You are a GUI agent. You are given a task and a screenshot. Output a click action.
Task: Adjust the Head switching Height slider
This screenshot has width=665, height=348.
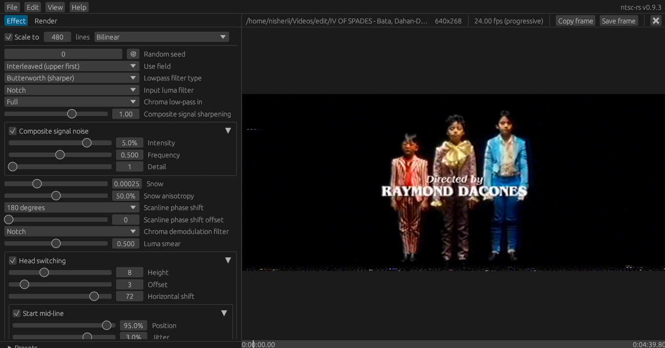pos(60,272)
